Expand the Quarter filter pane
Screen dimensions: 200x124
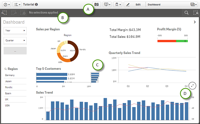click(x=15, y=40)
